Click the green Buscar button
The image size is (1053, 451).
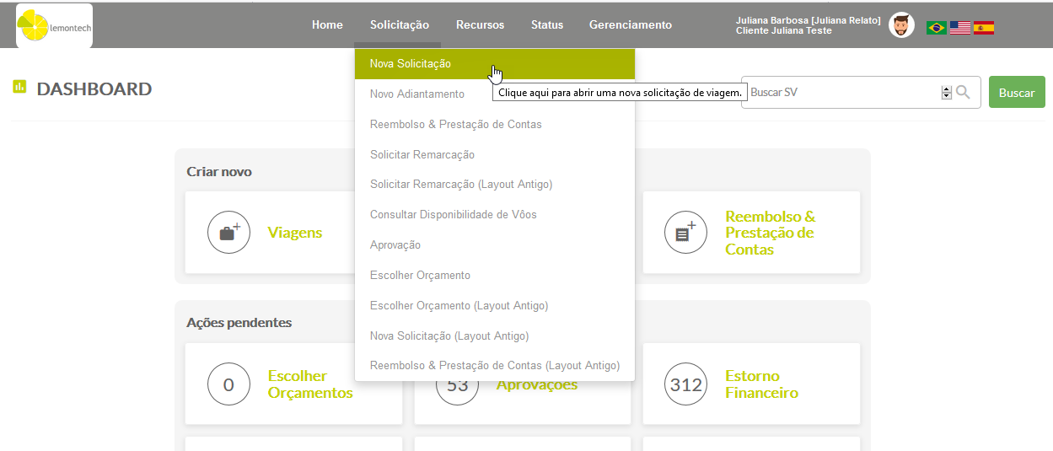click(1017, 92)
